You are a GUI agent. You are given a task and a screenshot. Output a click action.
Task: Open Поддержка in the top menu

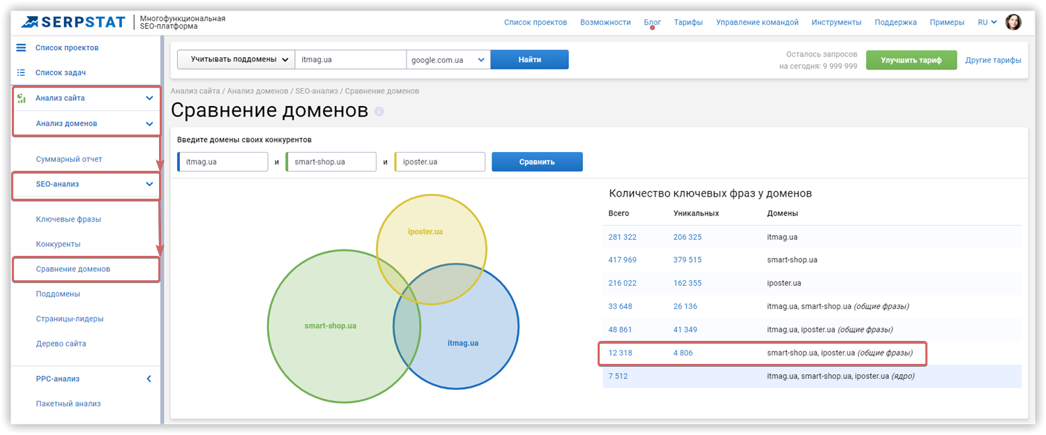[896, 22]
